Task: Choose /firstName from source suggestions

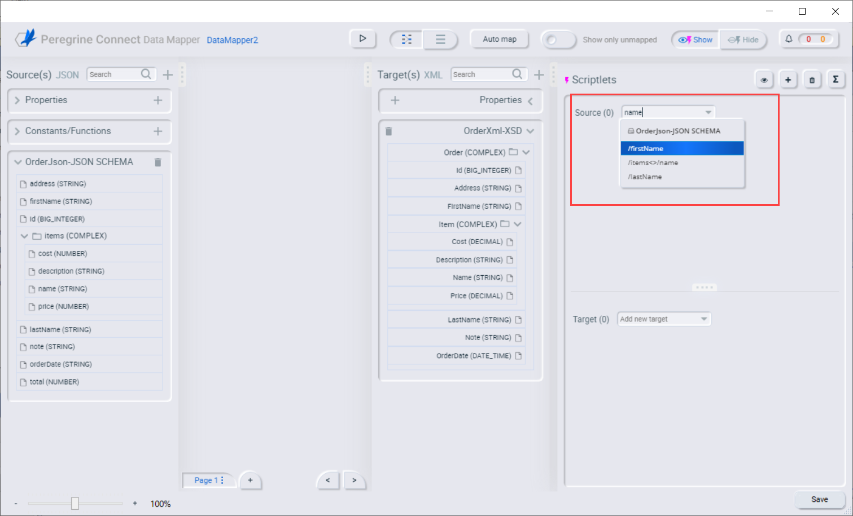Action: [x=682, y=148]
